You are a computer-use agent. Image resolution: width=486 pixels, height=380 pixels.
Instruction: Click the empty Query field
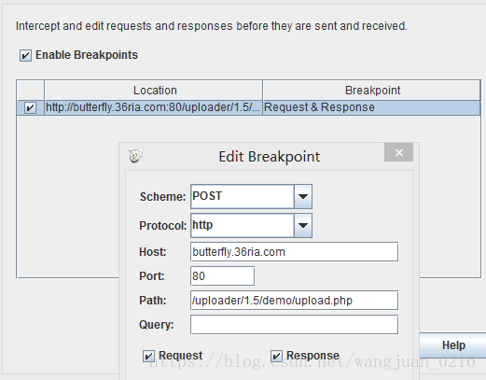click(294, 325)
